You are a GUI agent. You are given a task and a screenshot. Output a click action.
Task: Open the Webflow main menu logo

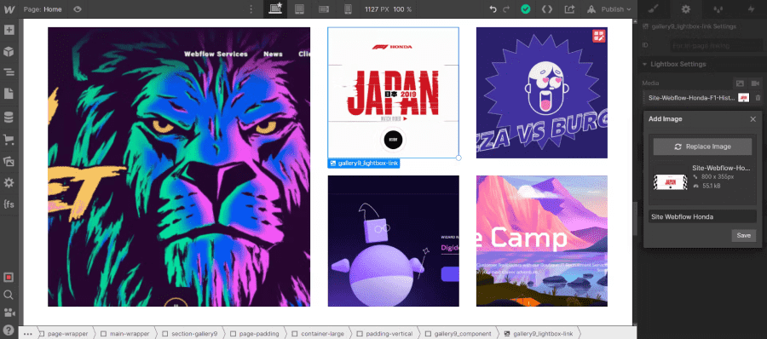9,9
